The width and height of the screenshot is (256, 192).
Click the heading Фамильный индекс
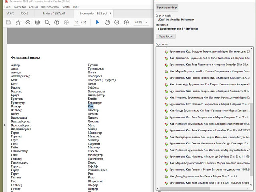coord(26,57)
